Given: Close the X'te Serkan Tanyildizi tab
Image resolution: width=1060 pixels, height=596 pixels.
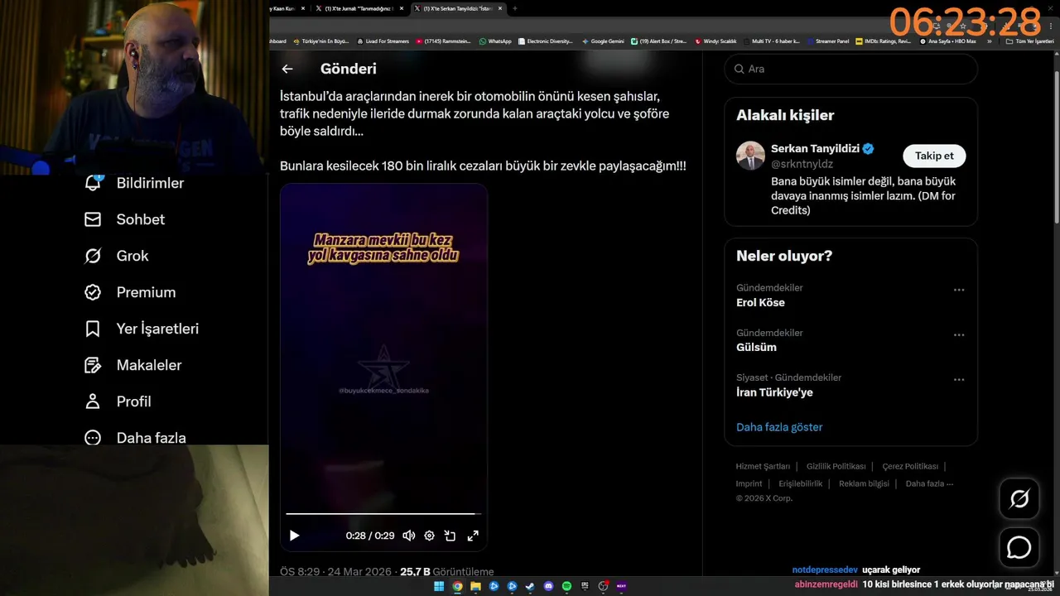Looking at the screenshot, I should pyautogui.click(x=499, y=8).
